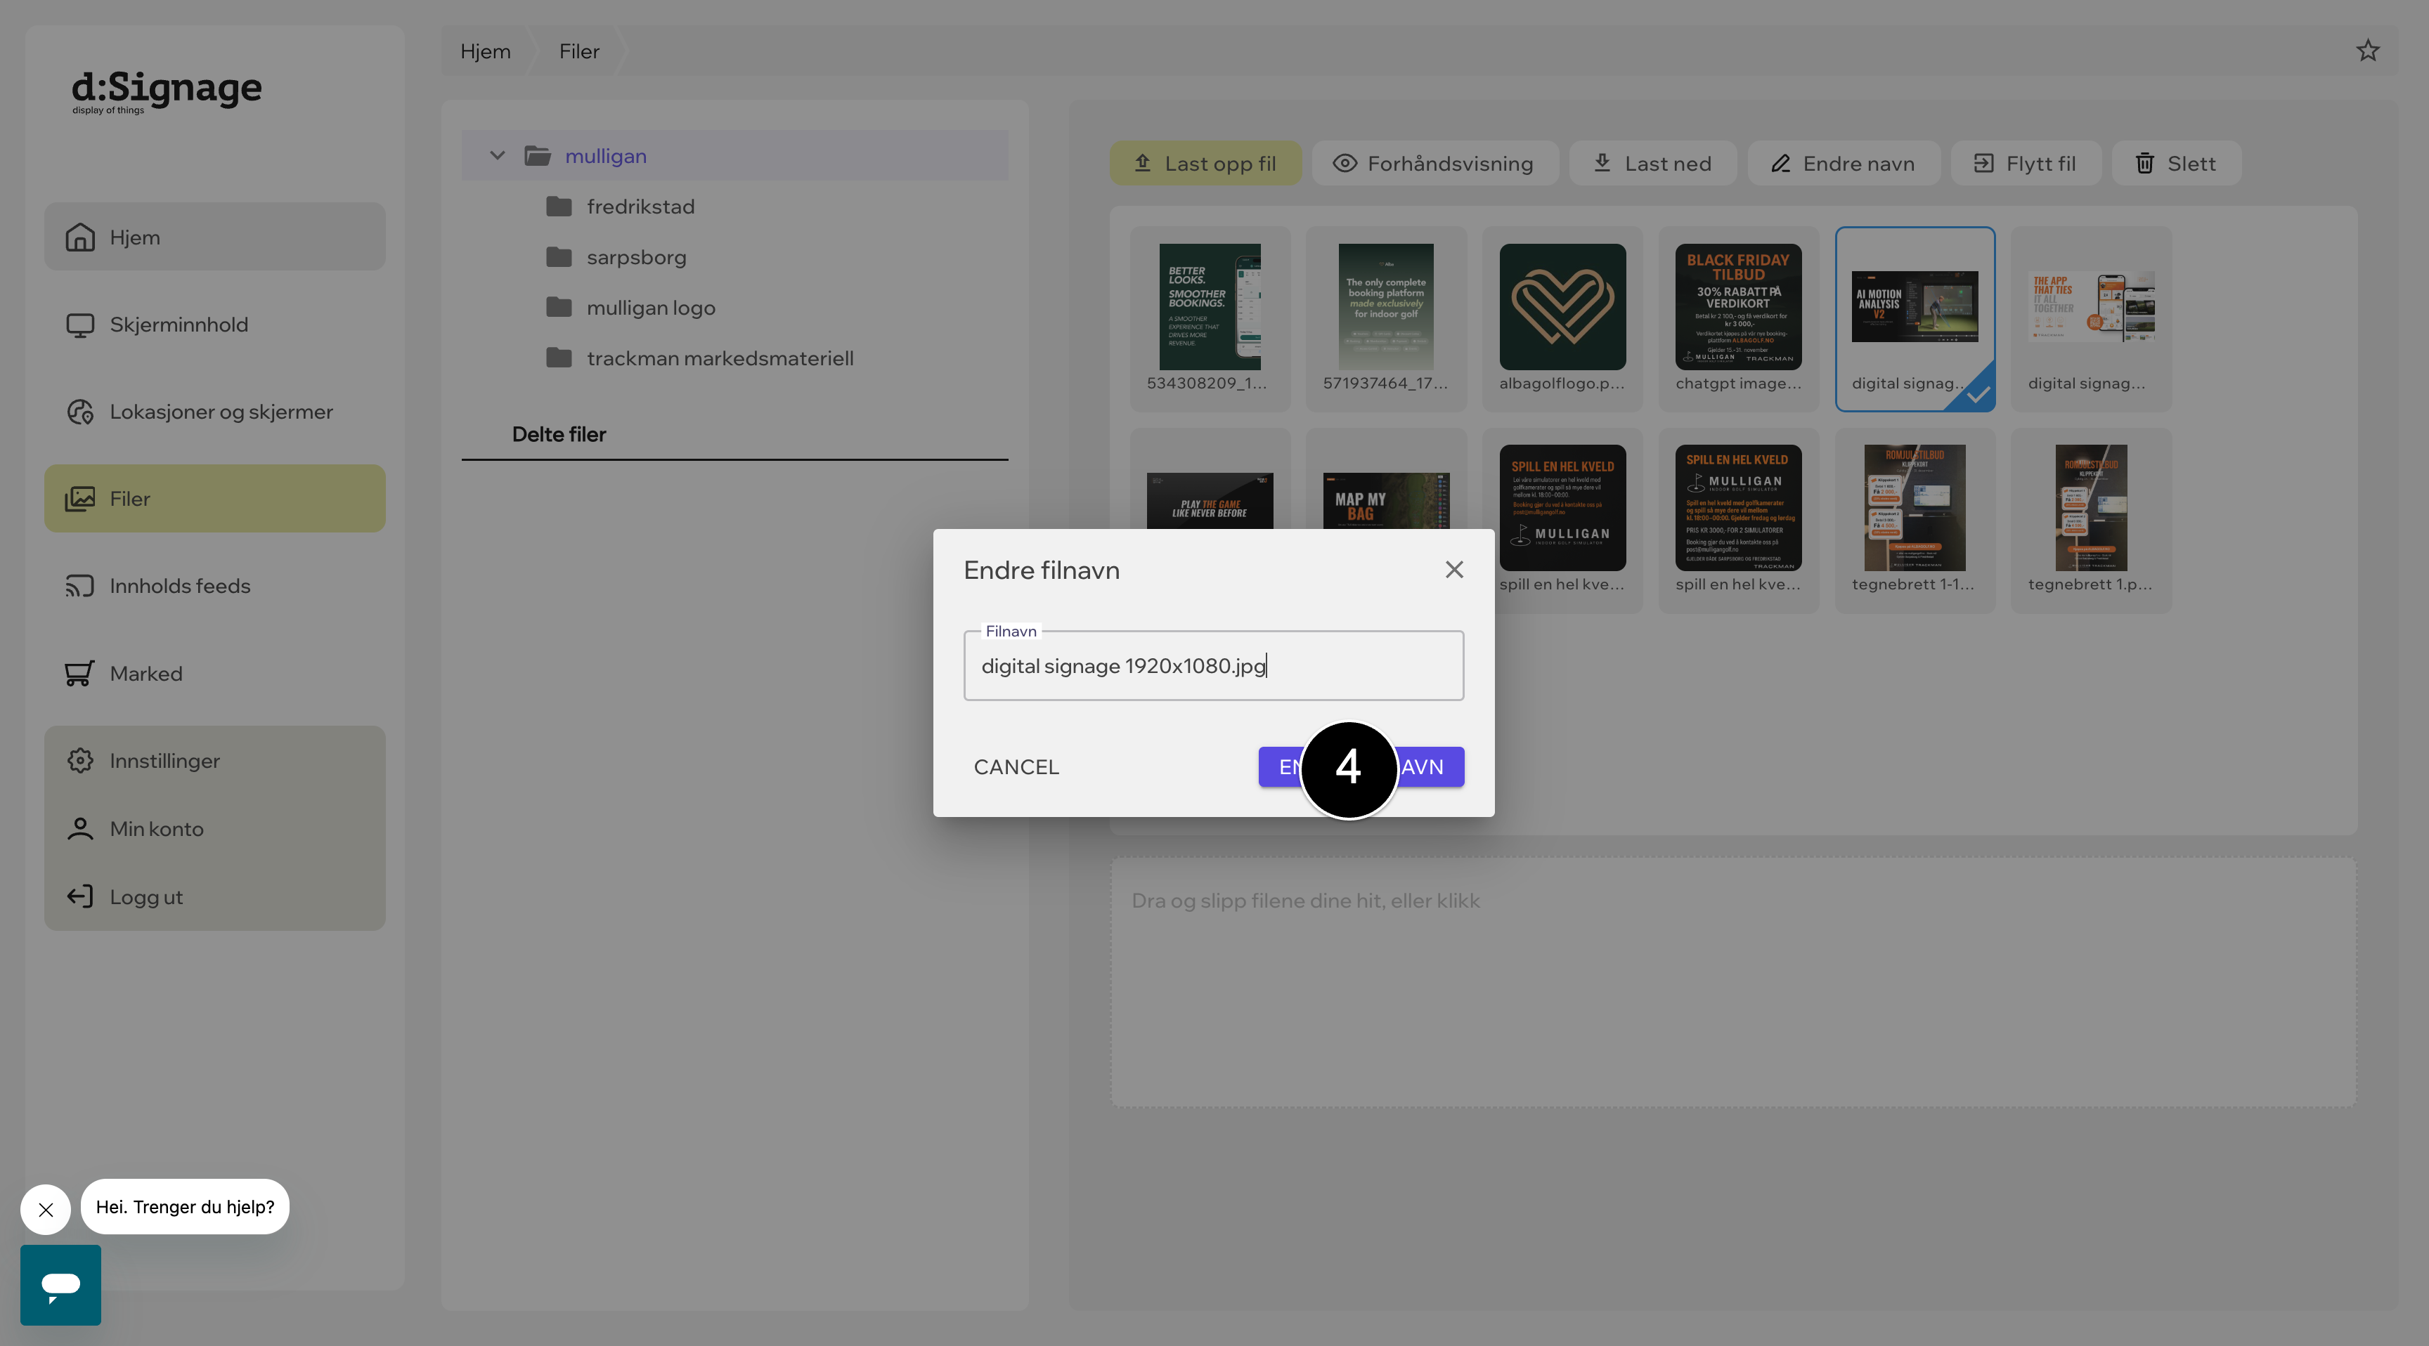Click the d:Signage logo

click(166, 91)
